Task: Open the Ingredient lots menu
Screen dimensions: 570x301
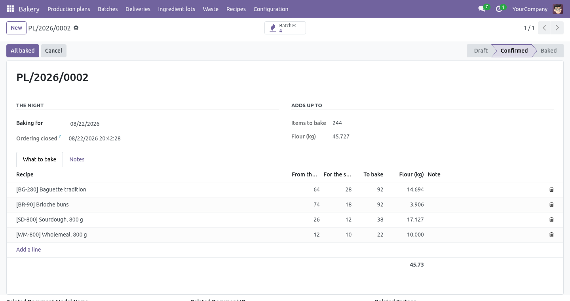Action: point(177,9)
